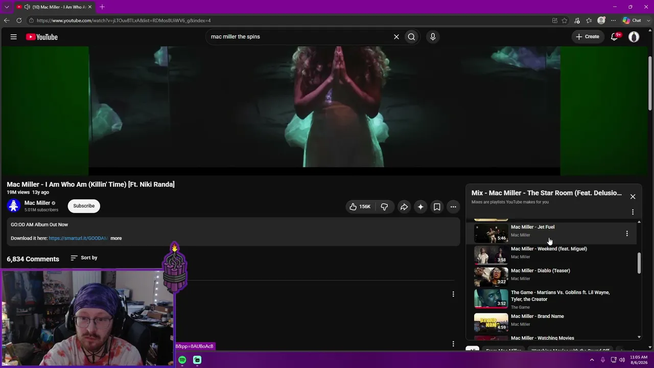Open the Brand Name video thumbnail
The image size is (654, 368).
pos(491,323)
